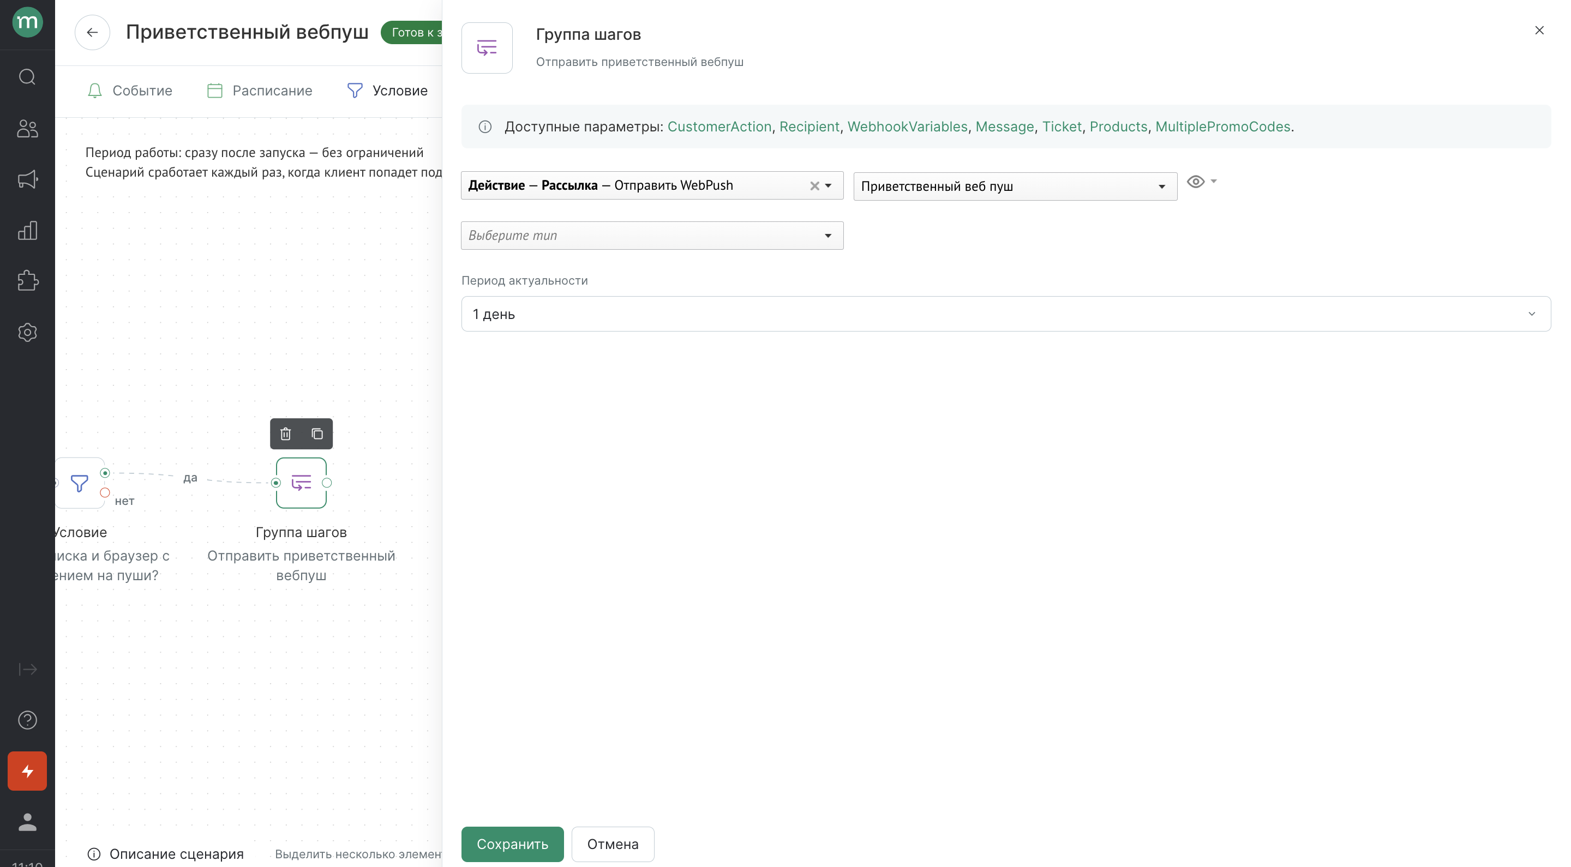Cancel changes with Отмена button
This screenshot has width=1571, height=867.
[x=613, y=845]
